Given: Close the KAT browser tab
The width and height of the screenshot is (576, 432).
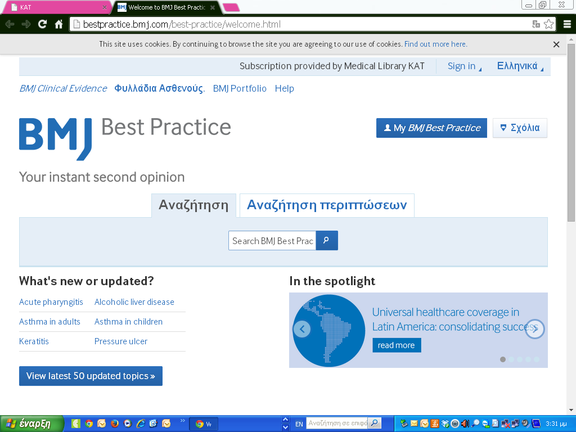Looking at the screenshot, I should (x=104, y=7).
